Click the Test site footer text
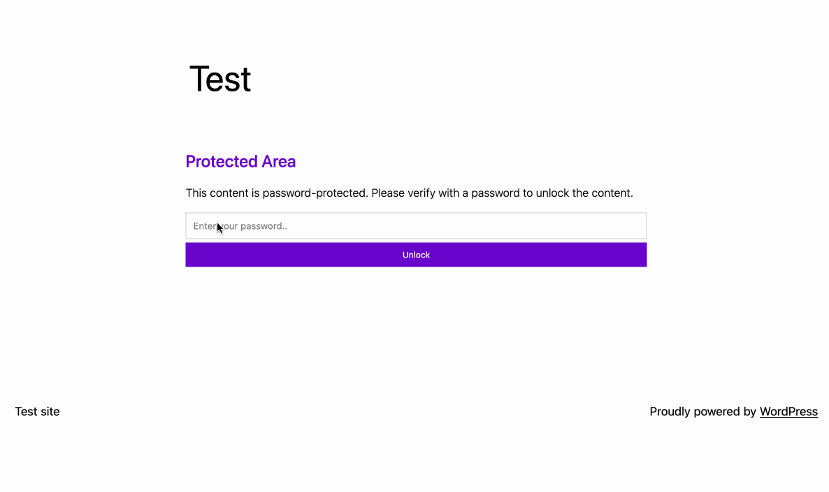The height and width of the screenshot is (492, 829). click(37, 412)
